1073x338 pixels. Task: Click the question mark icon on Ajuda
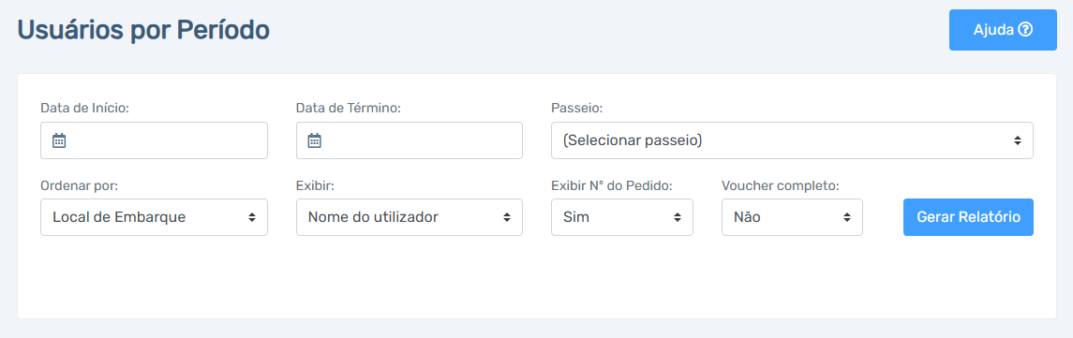[x=1025, y=30]
